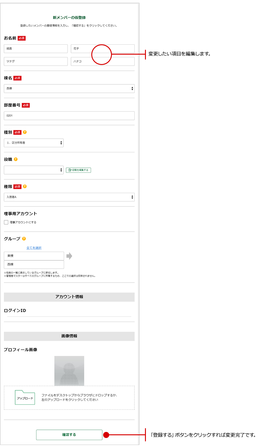
Task: Open the 種別 dropdown showing 区分所有者
Action: (x=34, y=143)
